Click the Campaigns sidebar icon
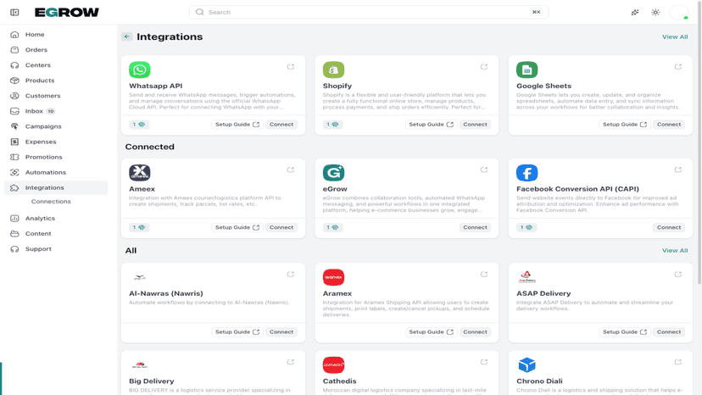This screenshot has width=702, height=395. click(x=14, y=126)
